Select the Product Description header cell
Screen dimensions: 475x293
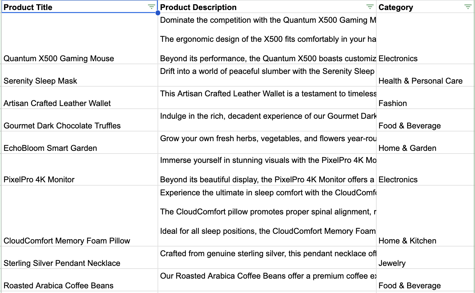tap(234, 7)
